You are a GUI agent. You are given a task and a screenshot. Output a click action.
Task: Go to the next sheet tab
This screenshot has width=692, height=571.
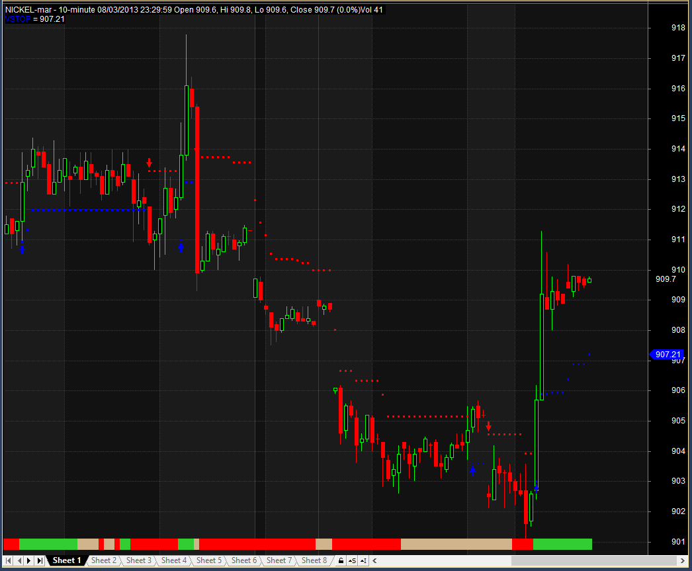point(29,560)
